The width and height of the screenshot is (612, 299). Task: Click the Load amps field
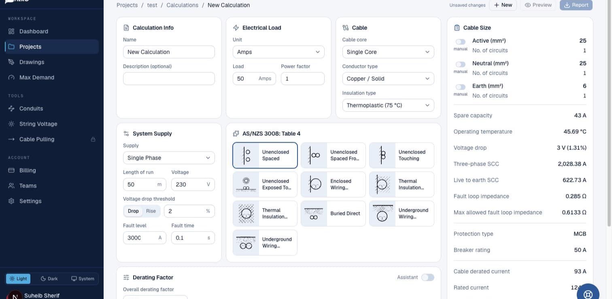254,78
